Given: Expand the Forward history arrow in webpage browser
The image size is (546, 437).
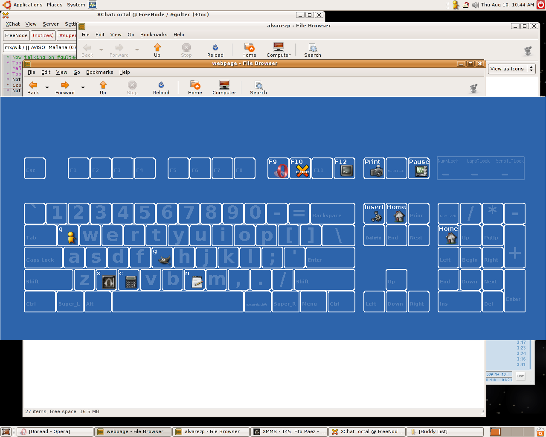Looking at the screenshot, I should (83, 87).
